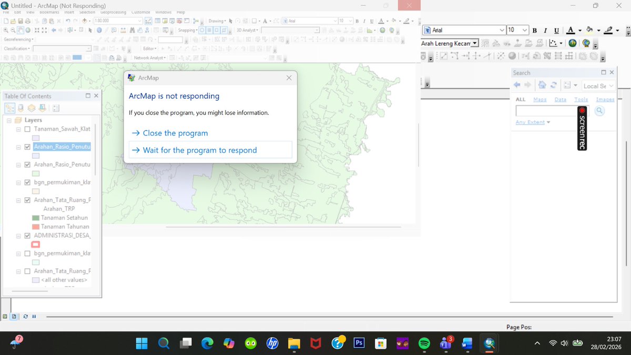
Task: Uncheck the checked bgn_permukiman_kla layer
Action: click(27, 182)
